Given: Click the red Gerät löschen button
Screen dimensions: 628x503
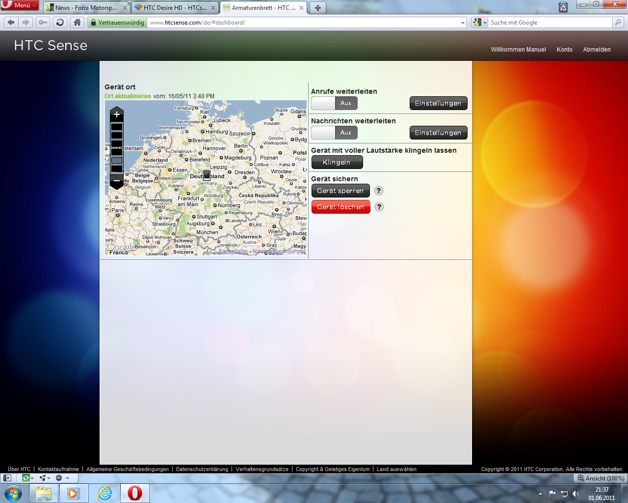Looking at the screenshot, I should tap(340, 207).
